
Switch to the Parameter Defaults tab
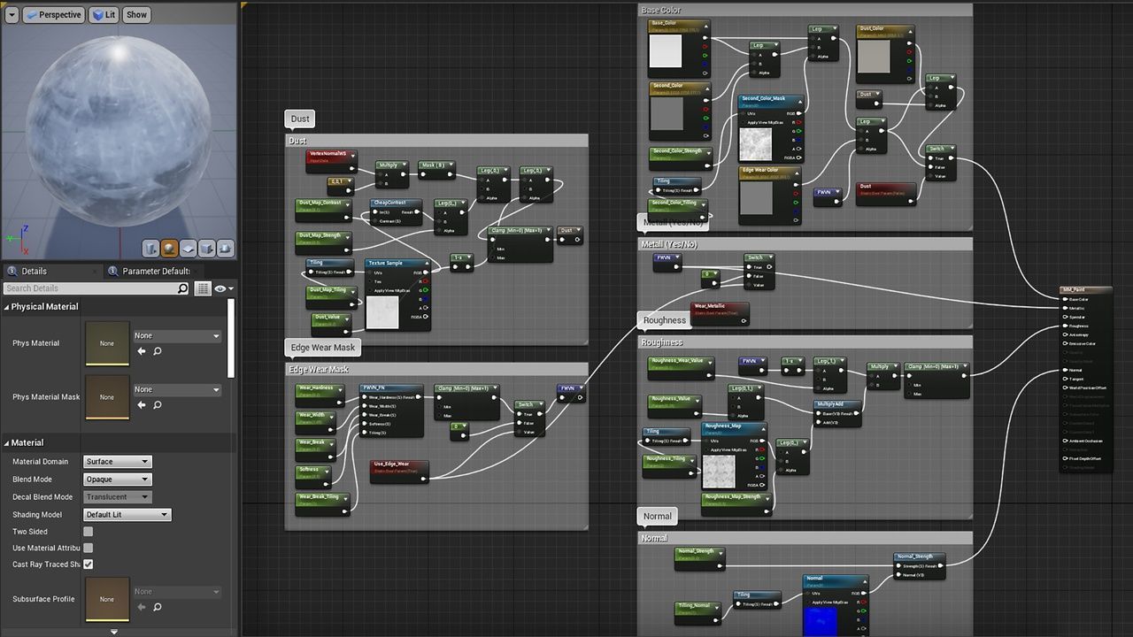pyautogui.click(x=155, y=271)
